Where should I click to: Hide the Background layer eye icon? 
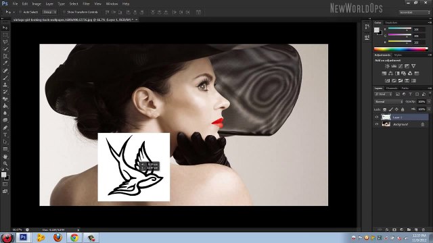(x=377, y=124)
